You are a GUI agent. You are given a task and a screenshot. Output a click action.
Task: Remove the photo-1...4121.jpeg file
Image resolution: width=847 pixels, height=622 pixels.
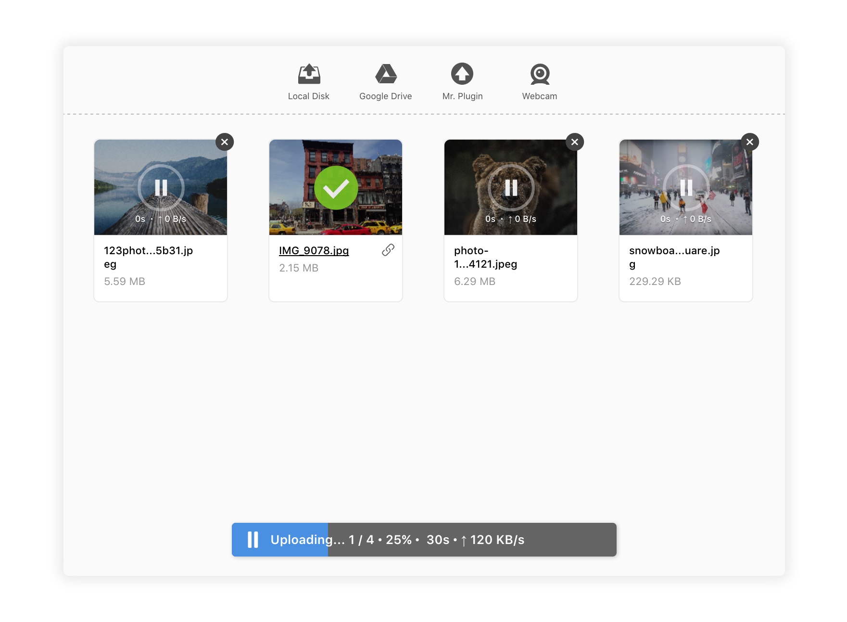click(x=575, y=142)
